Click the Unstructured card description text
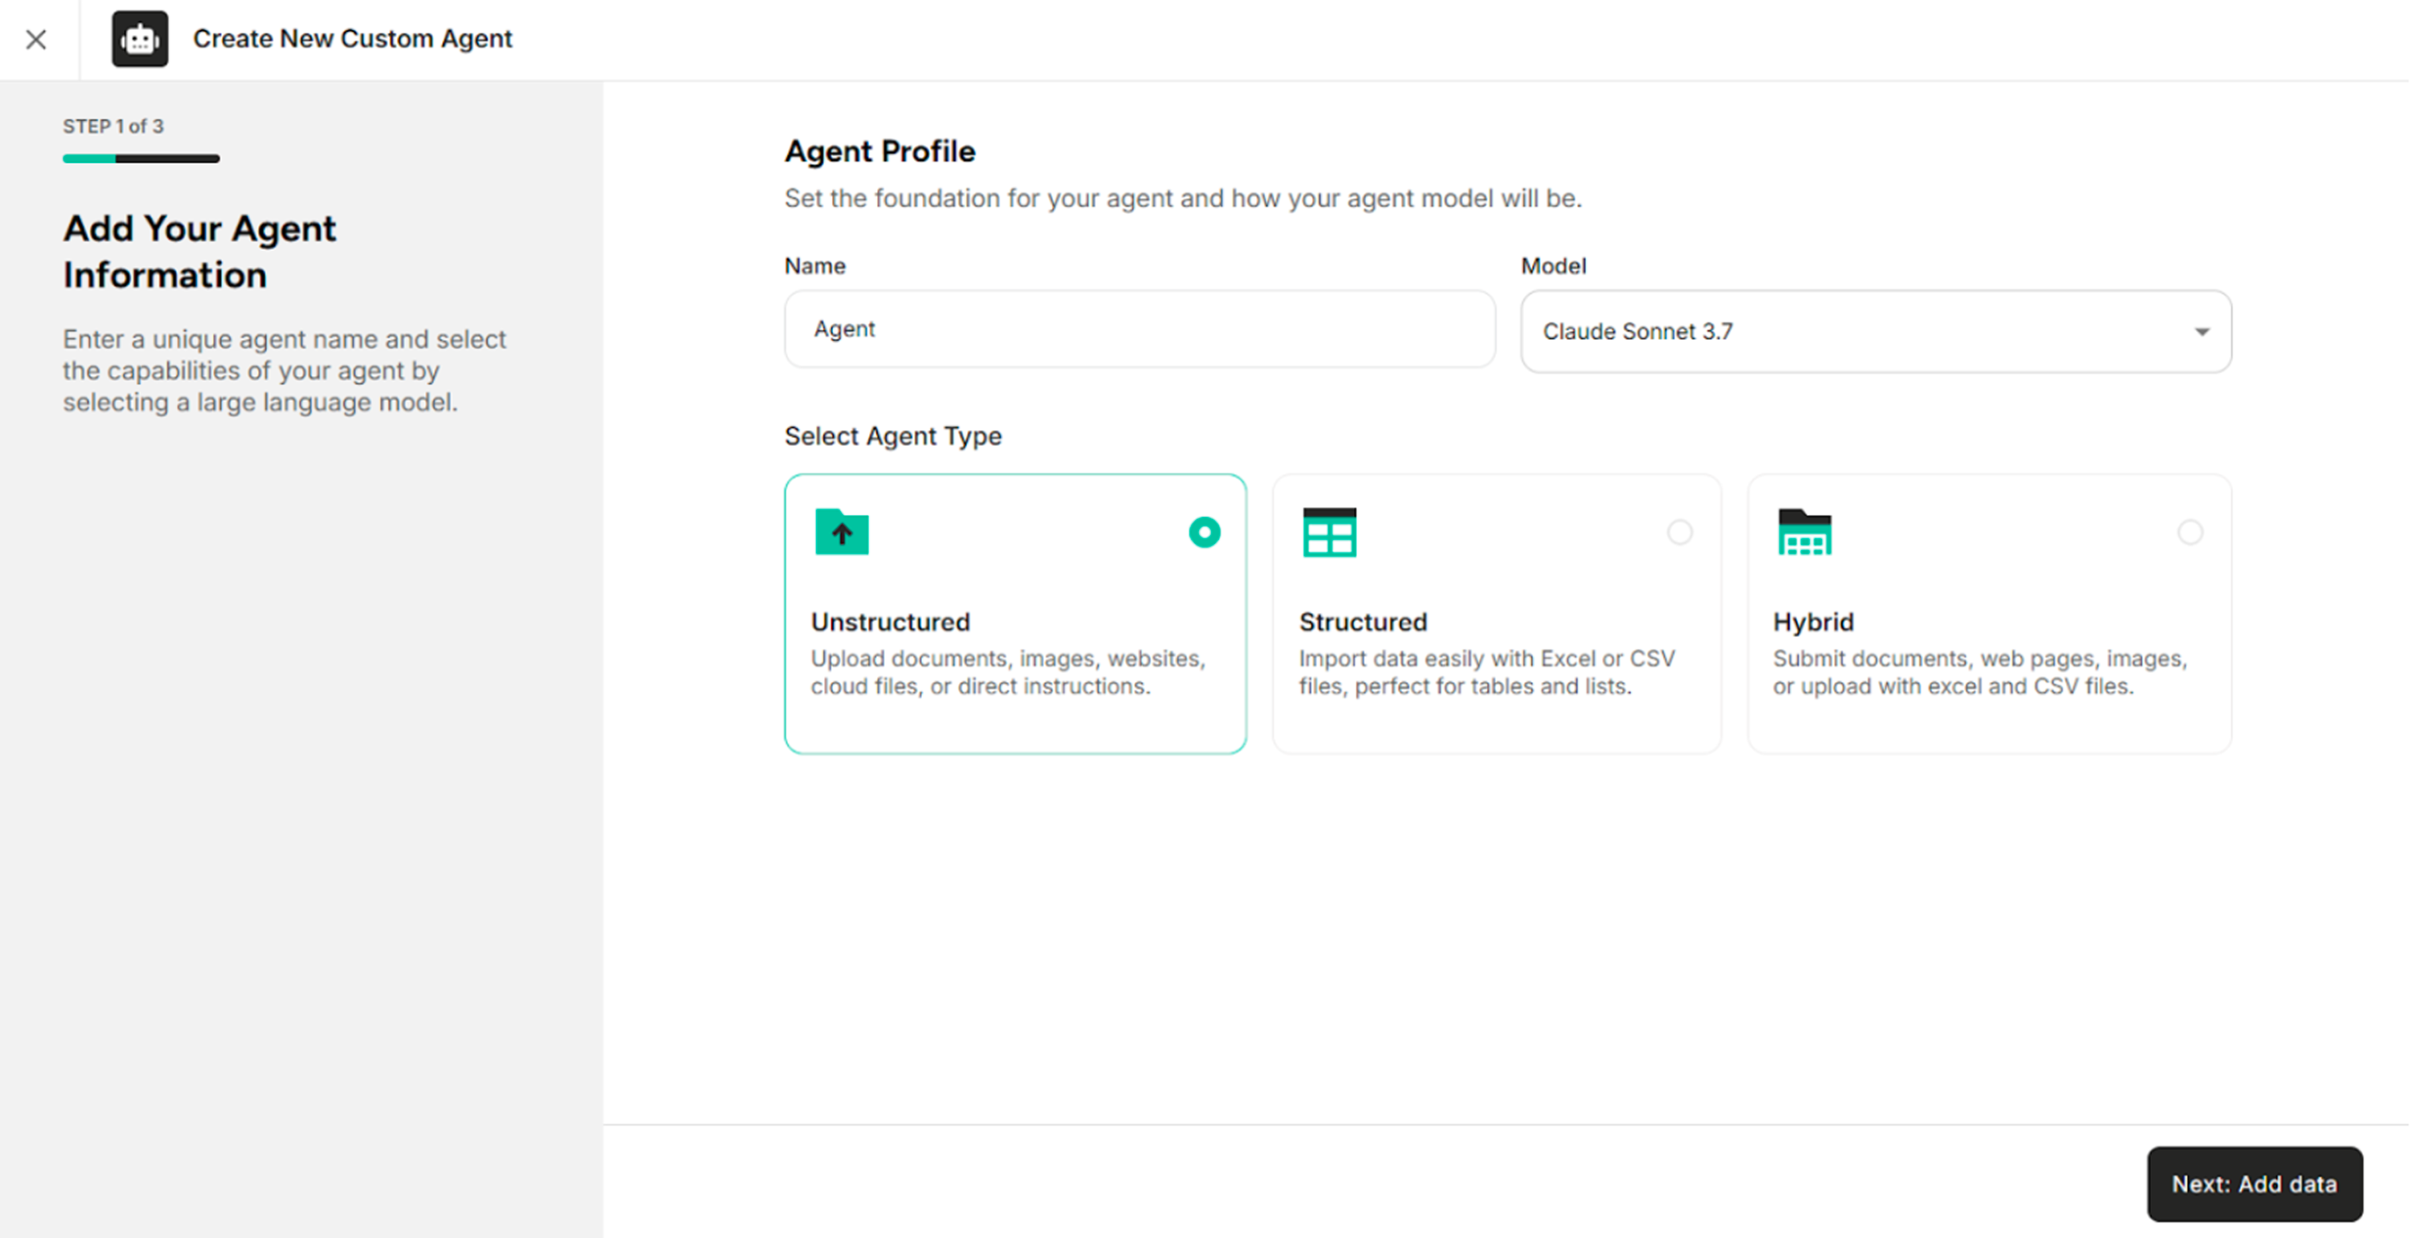The image size is (2426, 1238). [1007, 672]
